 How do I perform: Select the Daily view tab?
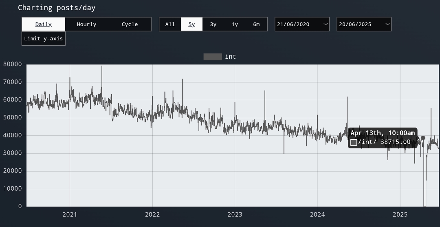[44, 24]
